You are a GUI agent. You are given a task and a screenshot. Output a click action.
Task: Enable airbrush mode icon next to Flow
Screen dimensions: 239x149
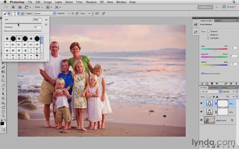pyautogui.click(x=97, y=14)
